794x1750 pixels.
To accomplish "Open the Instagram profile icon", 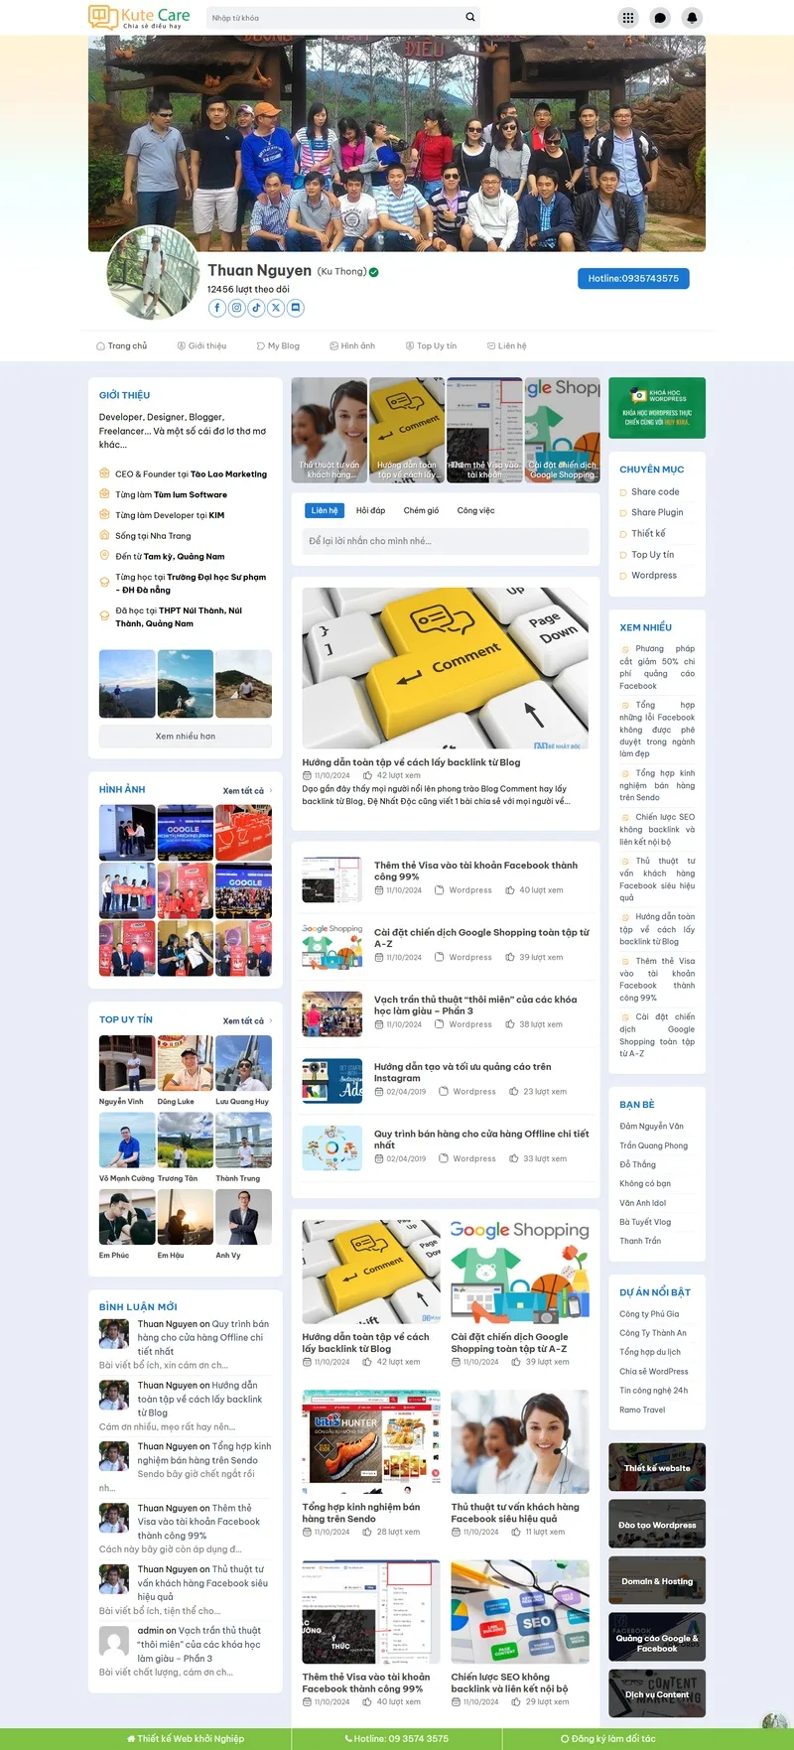I will click(x=237, y=308).
